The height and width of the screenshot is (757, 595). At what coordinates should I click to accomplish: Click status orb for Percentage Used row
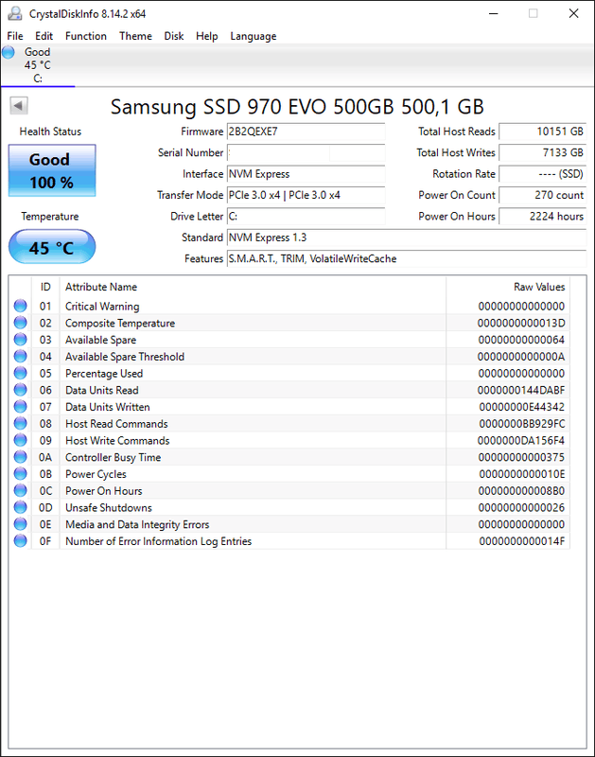click(x=20, y=373)
